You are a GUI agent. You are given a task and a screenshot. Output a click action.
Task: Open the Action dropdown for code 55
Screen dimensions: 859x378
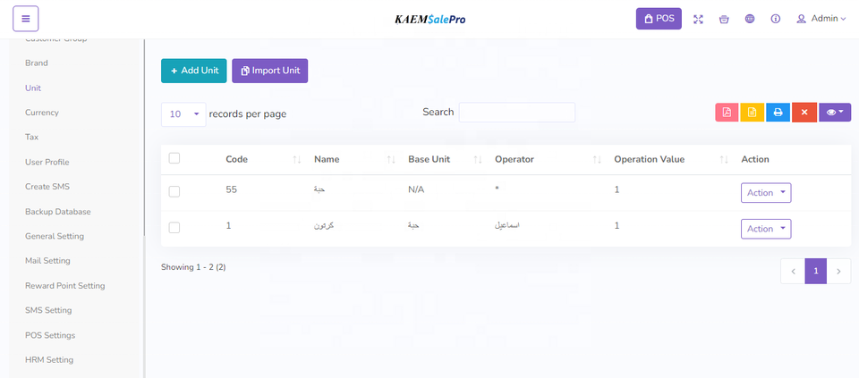(x=765, y=193)
